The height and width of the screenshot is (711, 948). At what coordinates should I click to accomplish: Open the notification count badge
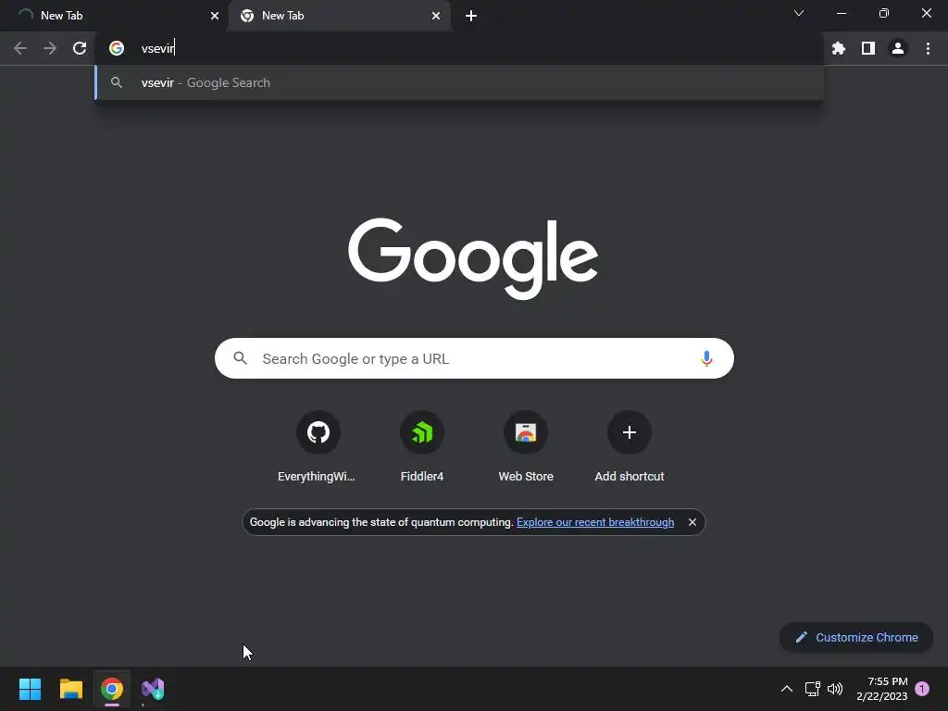(x=922, y=689)
